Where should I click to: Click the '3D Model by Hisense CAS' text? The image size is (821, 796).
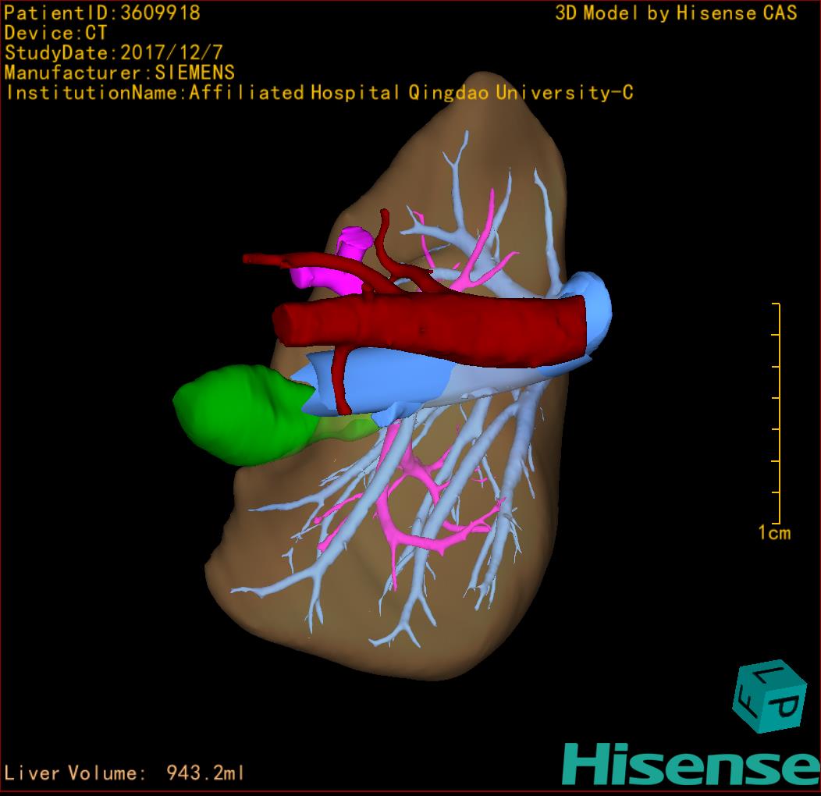tap(676, 13)
